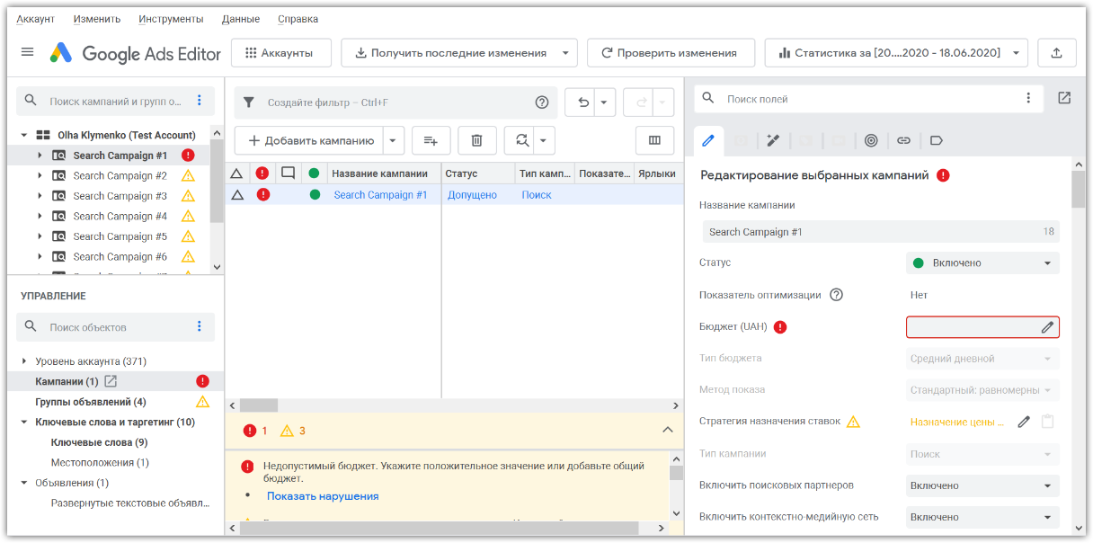Screen dimensions: 1093x543
Task: Open the statistics date range dropdown arrow
Action: [1016, 53]
